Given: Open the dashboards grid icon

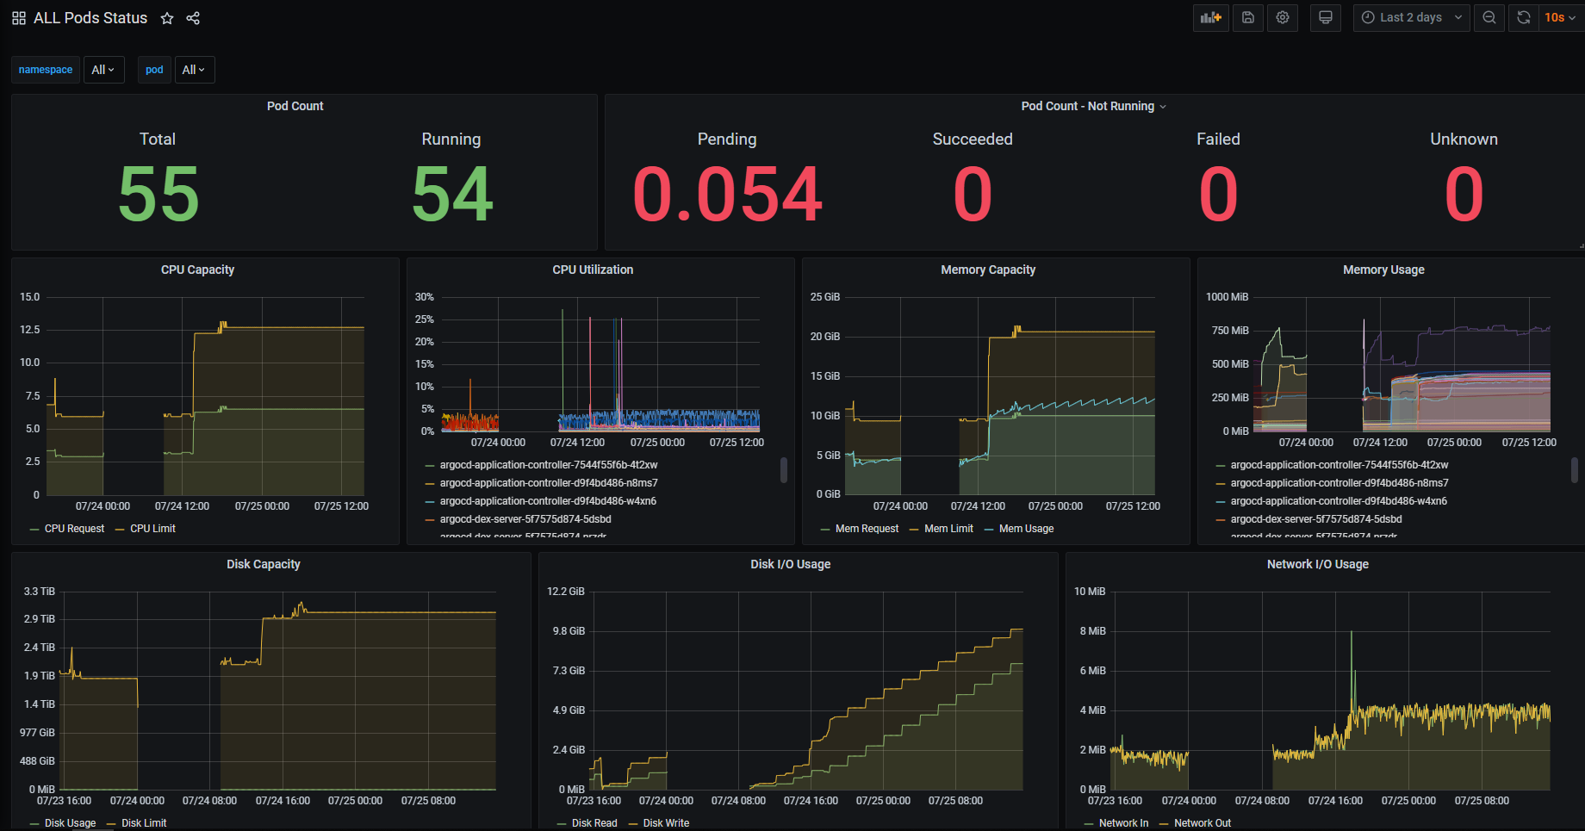Looking at the screenshot, I should (19, 18).
